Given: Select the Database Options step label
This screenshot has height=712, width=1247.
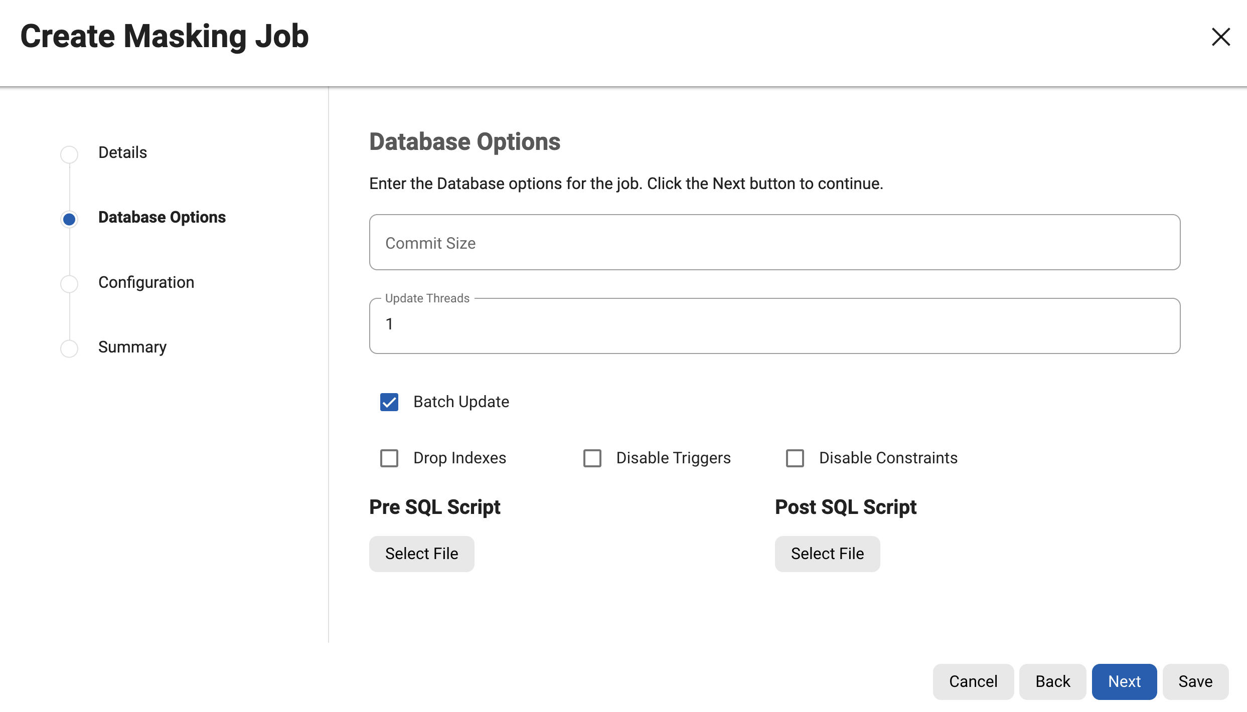Looking at the screenshot, I should tap(162, 217).
